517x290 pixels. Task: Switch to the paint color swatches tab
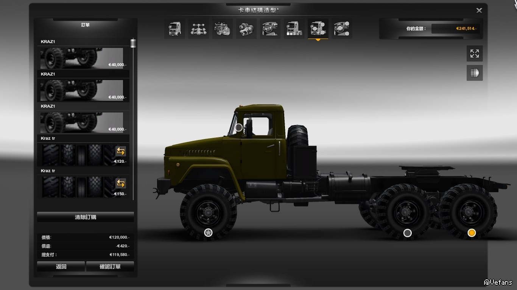click(294, 29)
